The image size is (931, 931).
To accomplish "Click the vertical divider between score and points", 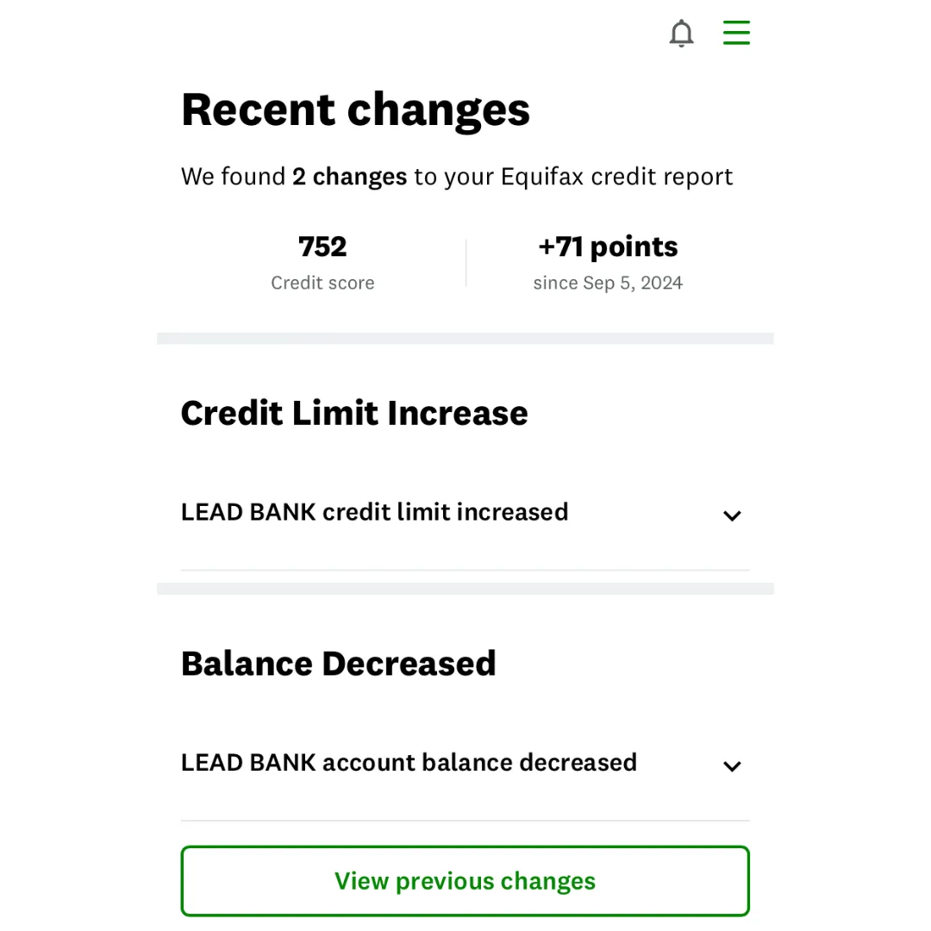I will tap(466, 263).
